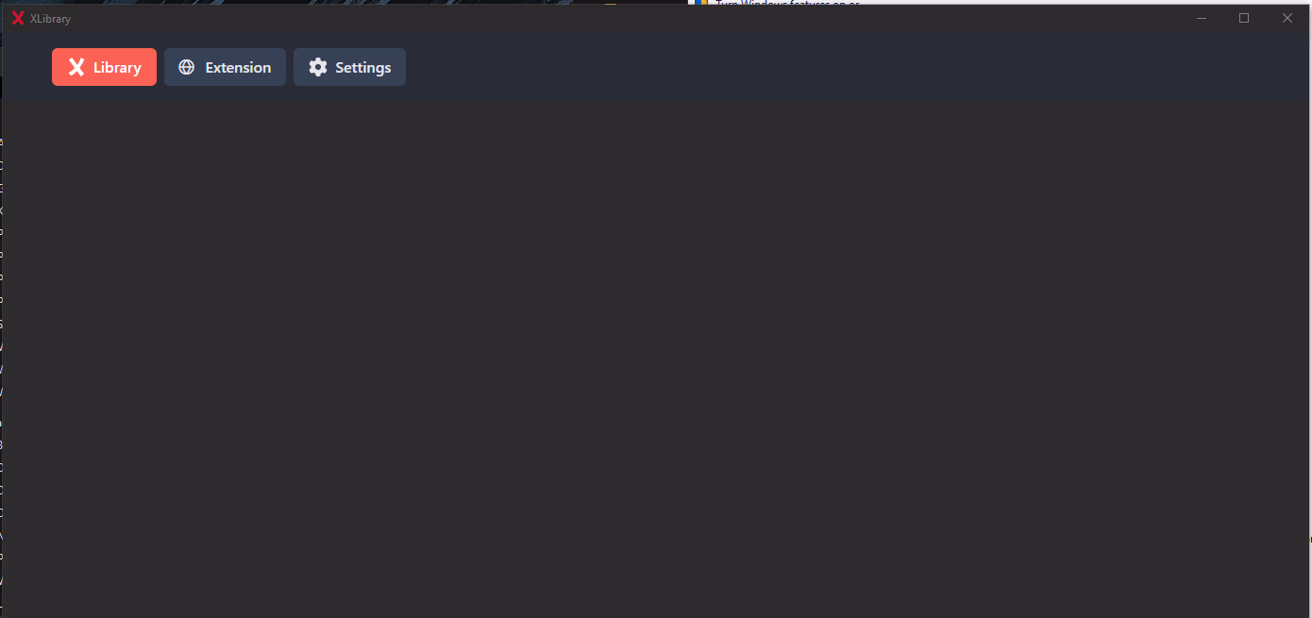Viewport: 1312px width, 618px height.
Task: Go to the Settings tab
Action: pos(349,67)
